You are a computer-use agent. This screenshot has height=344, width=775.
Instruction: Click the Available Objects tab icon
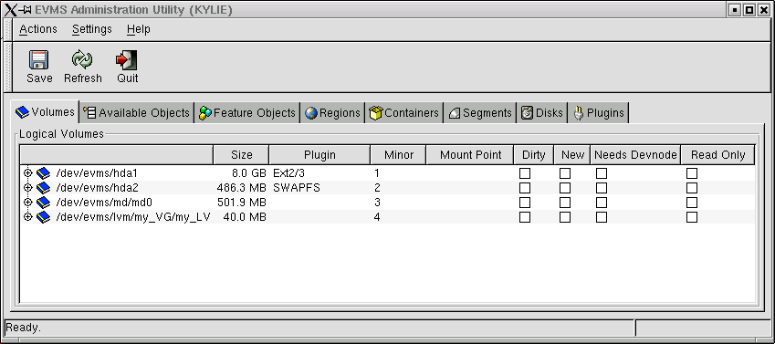(89, 113)
